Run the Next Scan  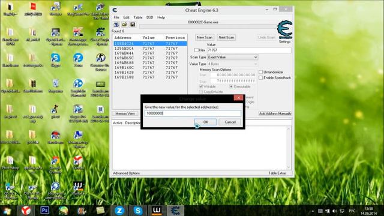(226, 37)
